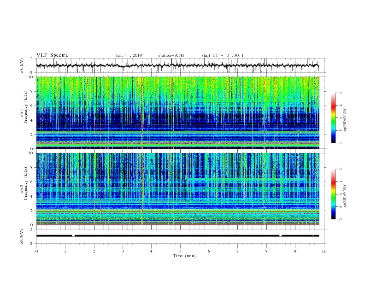Click the ch.1 spectrogram panel
Viewport: 365px width, 282px height.
pyautogui.click(x=177, y=112)
